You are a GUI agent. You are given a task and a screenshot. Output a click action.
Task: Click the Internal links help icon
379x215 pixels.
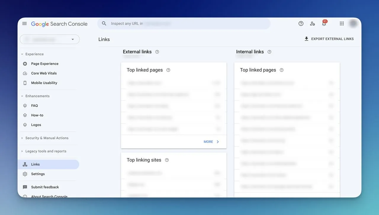269,52
